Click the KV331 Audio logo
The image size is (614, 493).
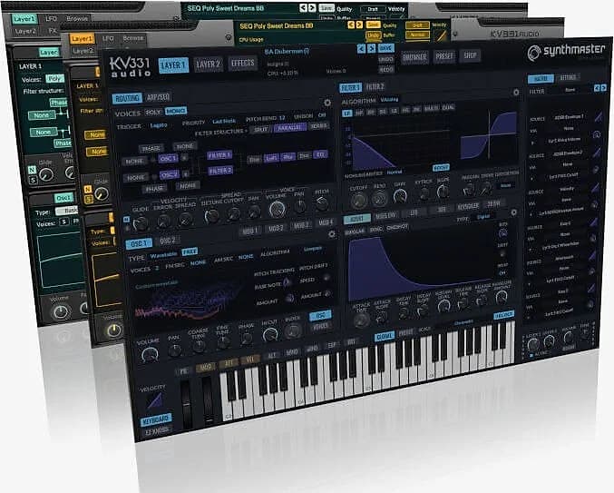click(x=130, y=67)
